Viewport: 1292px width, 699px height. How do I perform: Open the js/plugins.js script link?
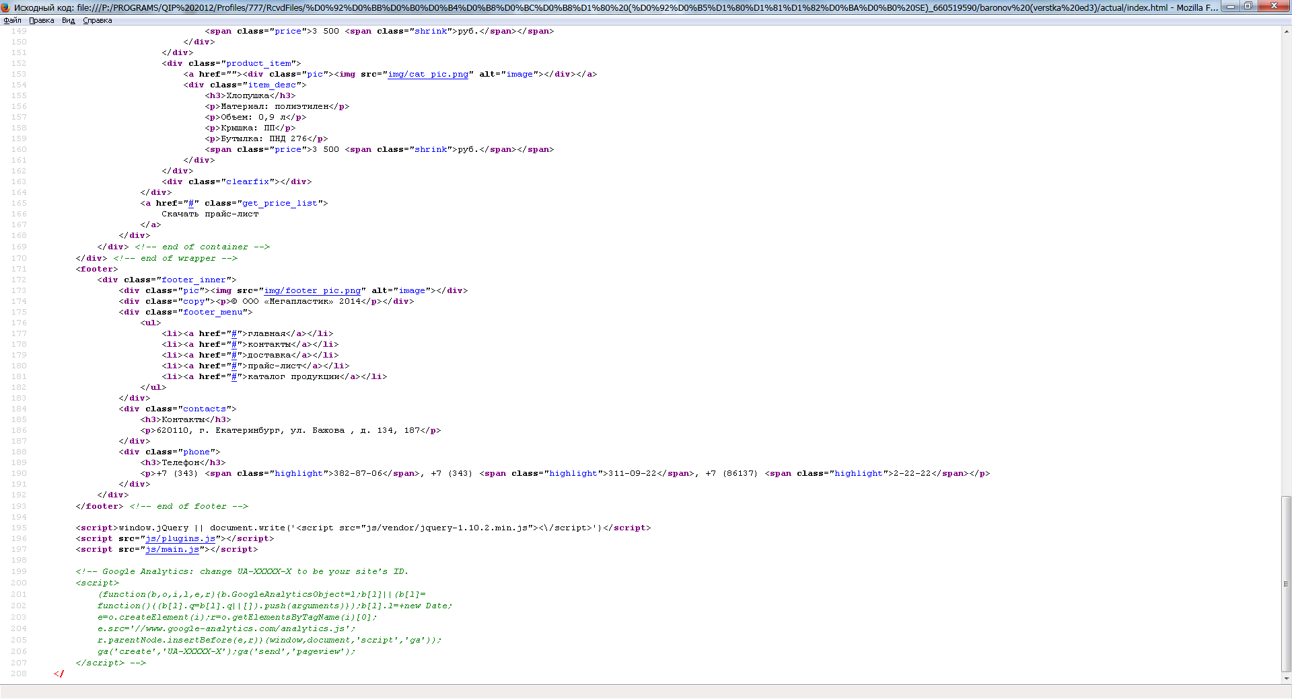pos(180,539)
